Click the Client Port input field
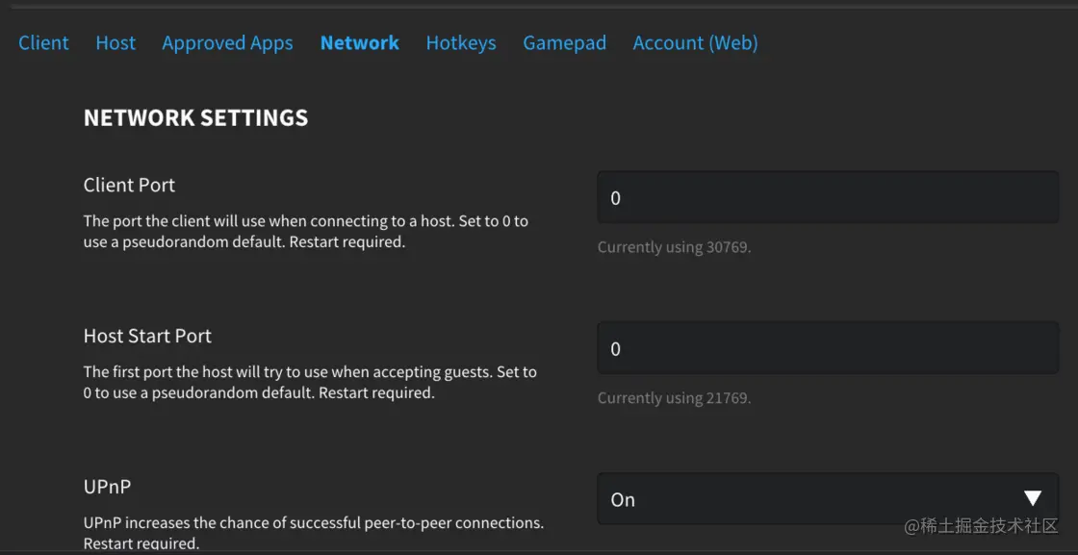Screen dimensions: 1078x555 828,198
